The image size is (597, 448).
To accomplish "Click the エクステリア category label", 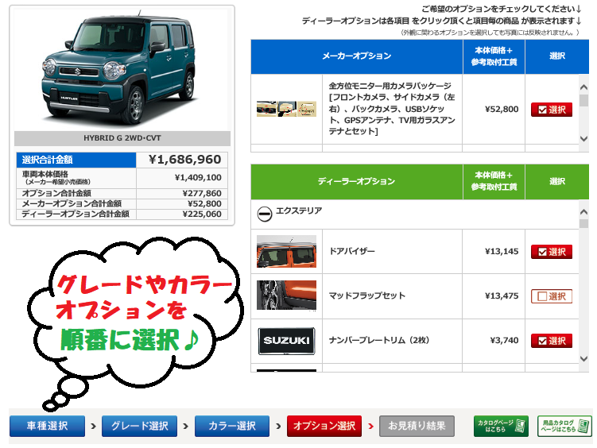I will (x=299, y=210).
